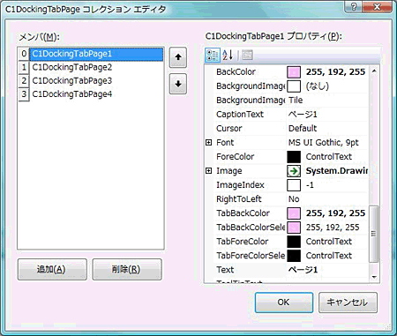Click the BackgroundImage empty swatch
This screenshot has width=397, height=336.
294,86
